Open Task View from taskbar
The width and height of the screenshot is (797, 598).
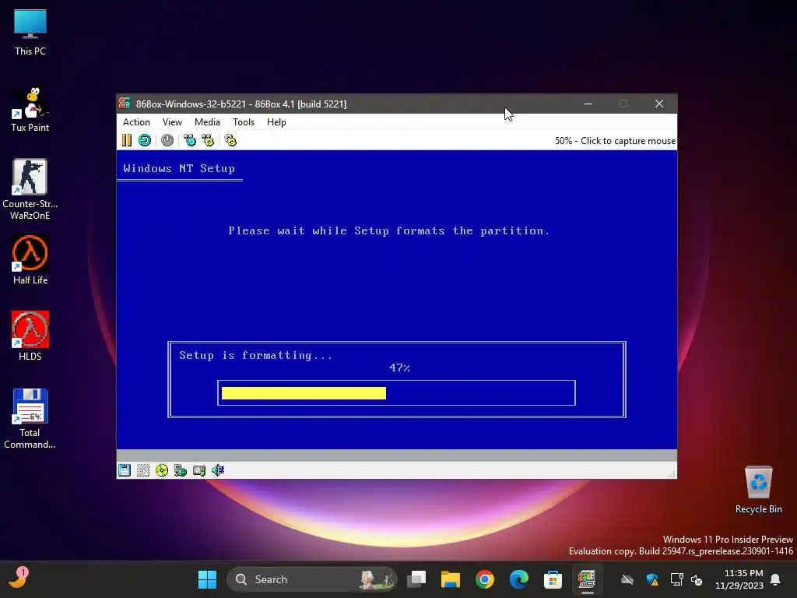pos(417,579)
